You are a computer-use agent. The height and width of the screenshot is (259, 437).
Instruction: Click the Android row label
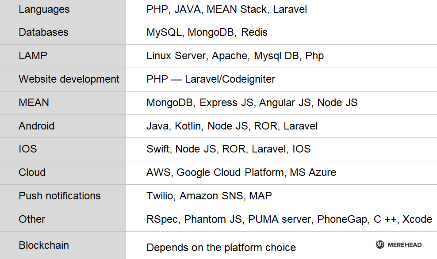(36, 126)
